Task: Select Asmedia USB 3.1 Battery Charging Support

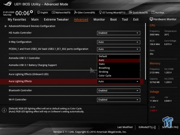Action: (x=33, y=65)
